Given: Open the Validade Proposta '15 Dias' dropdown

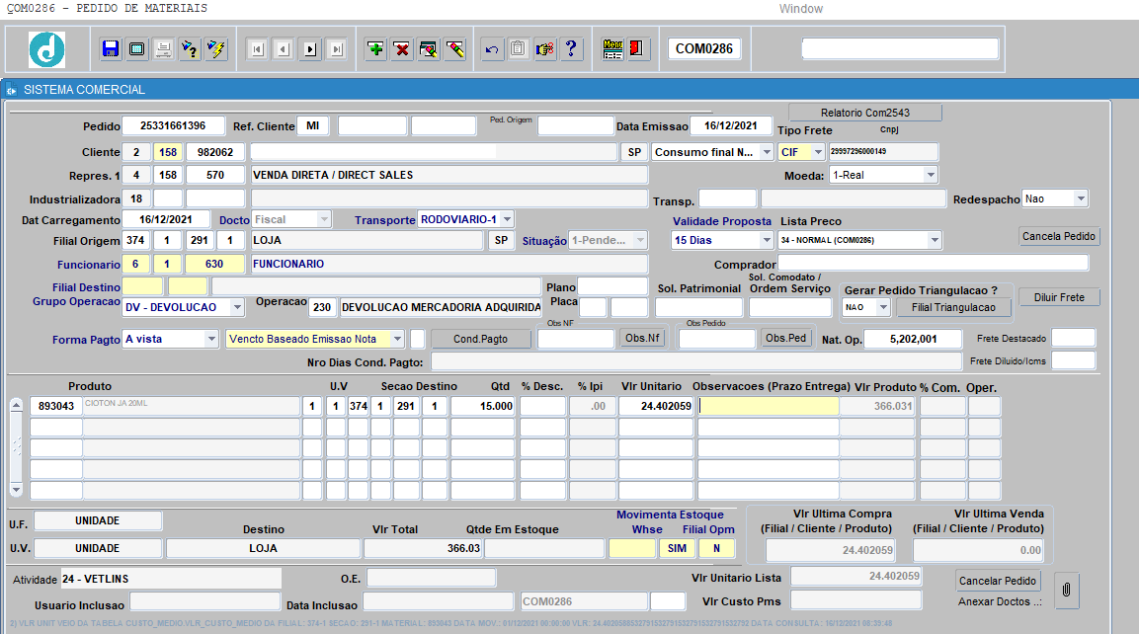Looking at the screenshot, I should point(767,240).
